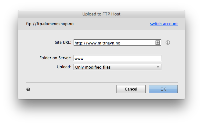Expand the Upload dropdown arrow
Screen dimensions: 203x125
click(158, 67)
